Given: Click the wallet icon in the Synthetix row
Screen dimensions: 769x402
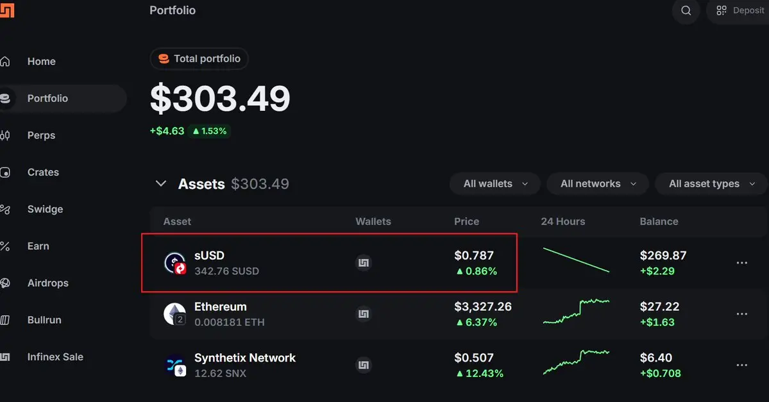Looking at the screenshot, I should tap(364, 365).
